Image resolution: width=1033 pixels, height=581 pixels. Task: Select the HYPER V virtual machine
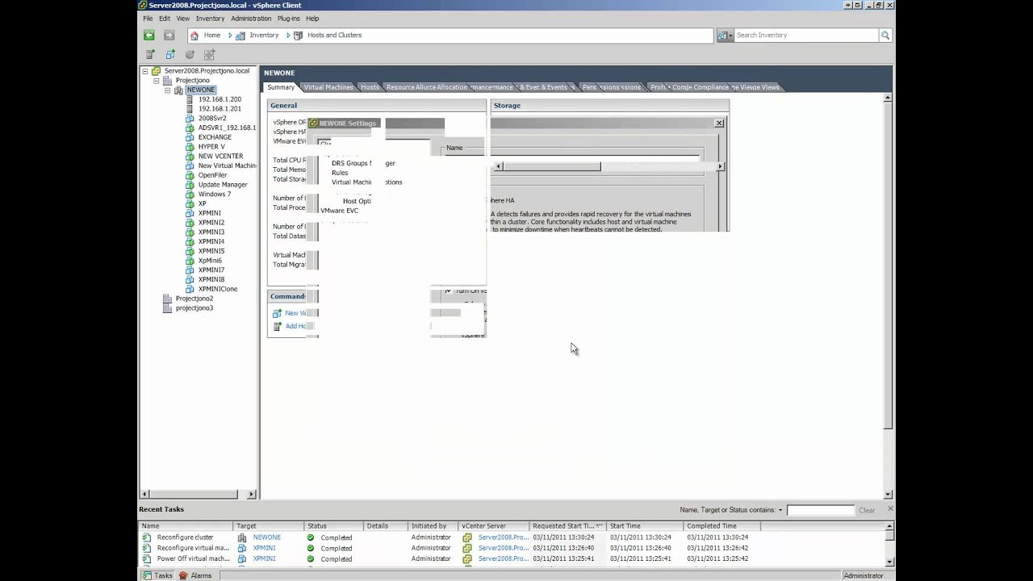coord(211,147)
